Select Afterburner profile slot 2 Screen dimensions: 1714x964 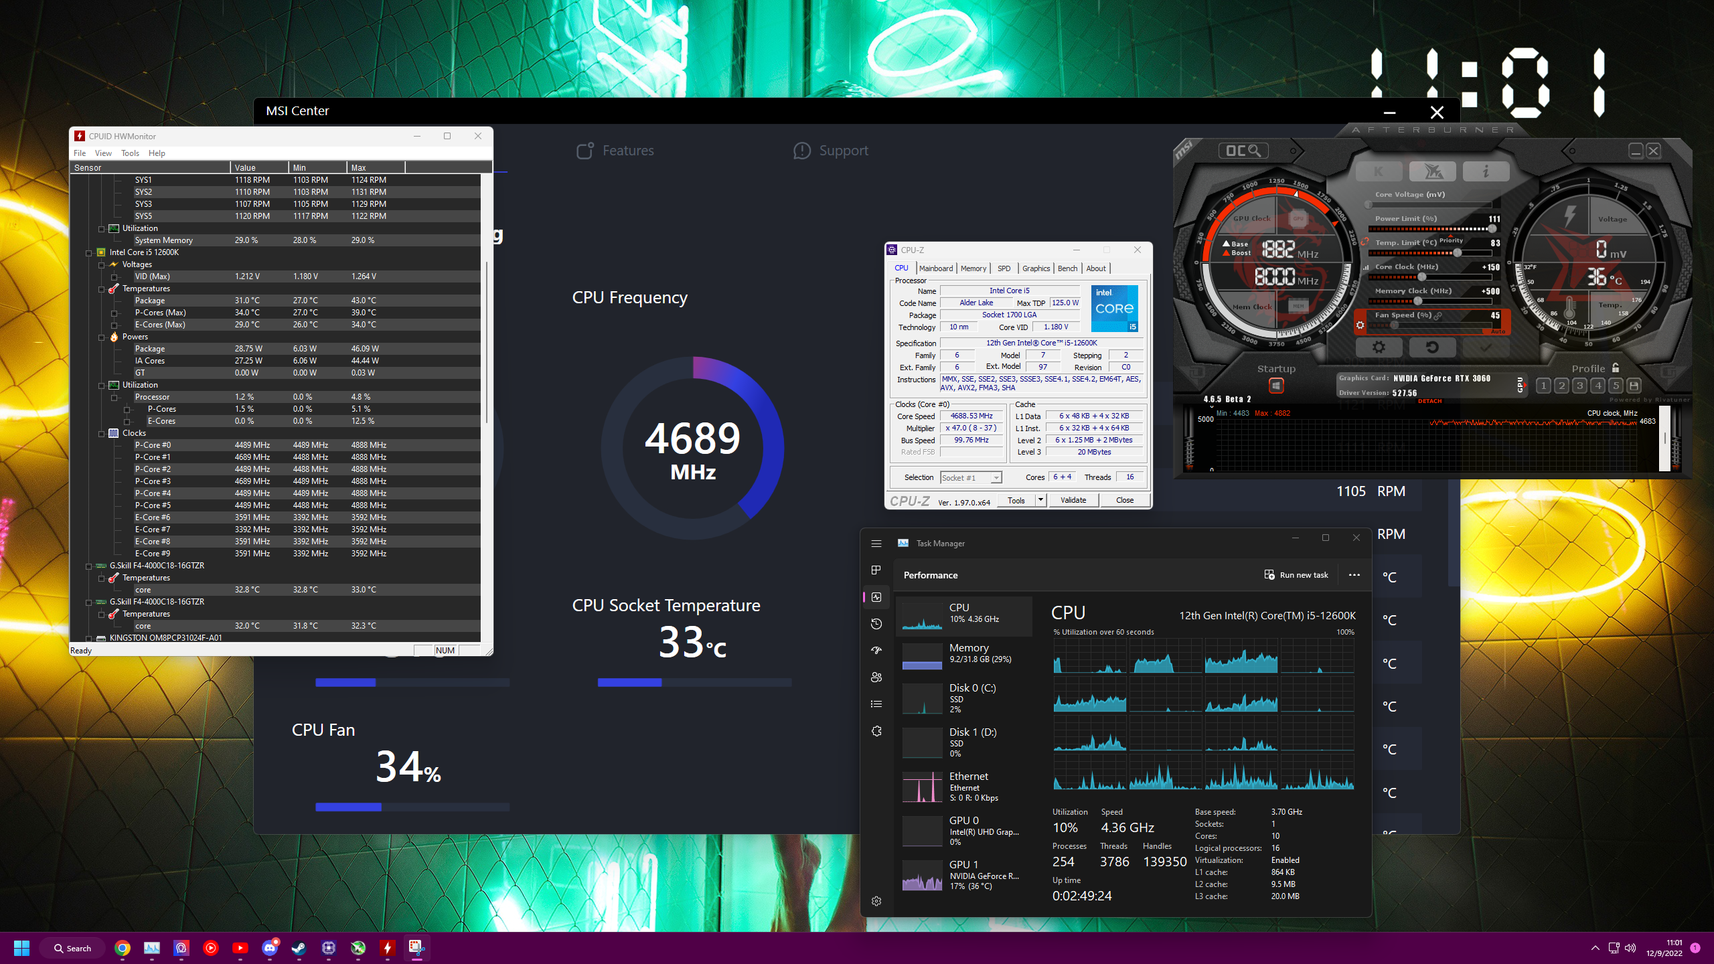pyautogui.click(x=1561, y=386)
